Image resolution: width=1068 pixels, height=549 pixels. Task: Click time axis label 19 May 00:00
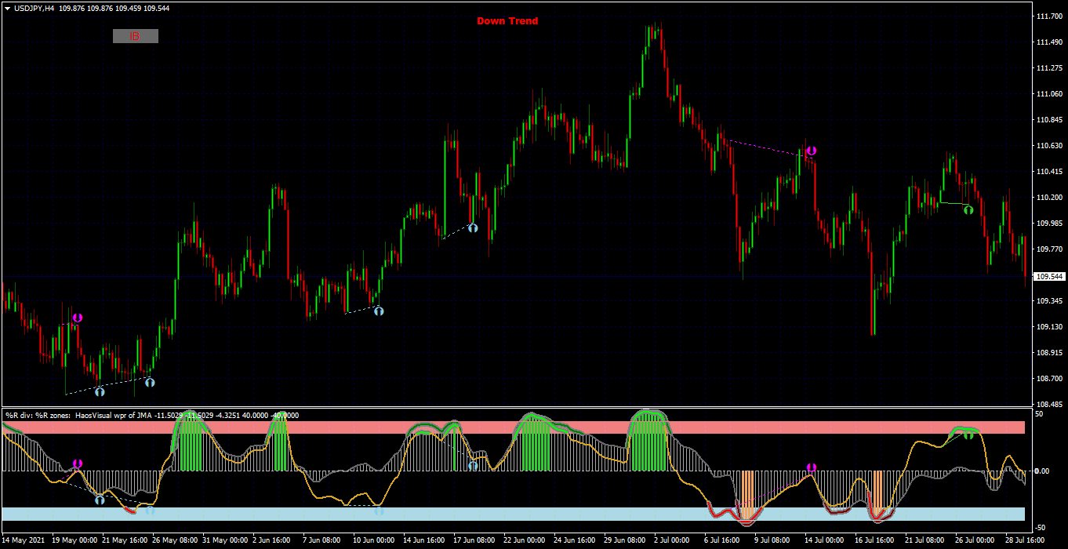click(x=75, y=540)
